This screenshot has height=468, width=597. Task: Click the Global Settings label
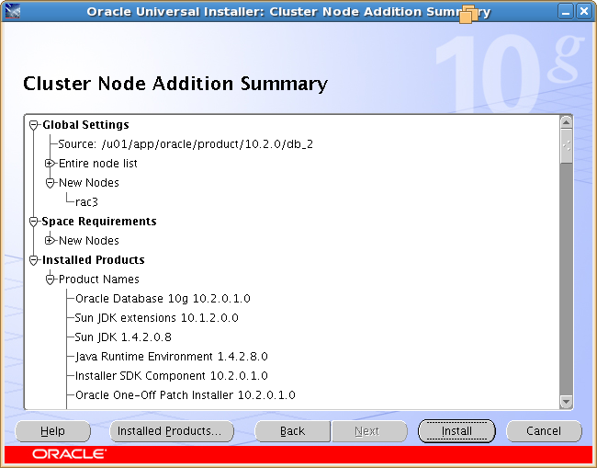pyautogui.click(x=85, y=125)
